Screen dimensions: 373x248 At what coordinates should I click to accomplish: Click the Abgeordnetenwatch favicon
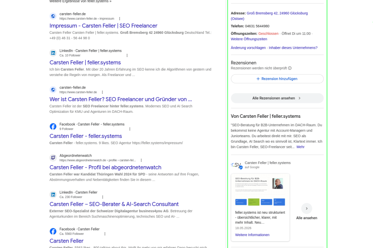click(x=53, y=158)
